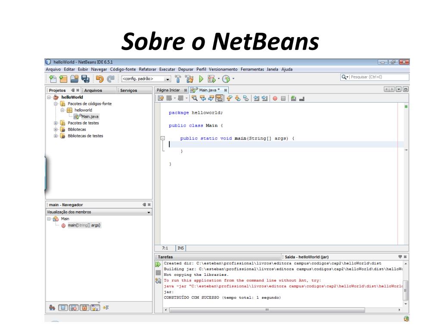This screenshot has height=331, width=441.
Task: Click the Ant settings icon in output pane
Action: click(x=158, y=281)
